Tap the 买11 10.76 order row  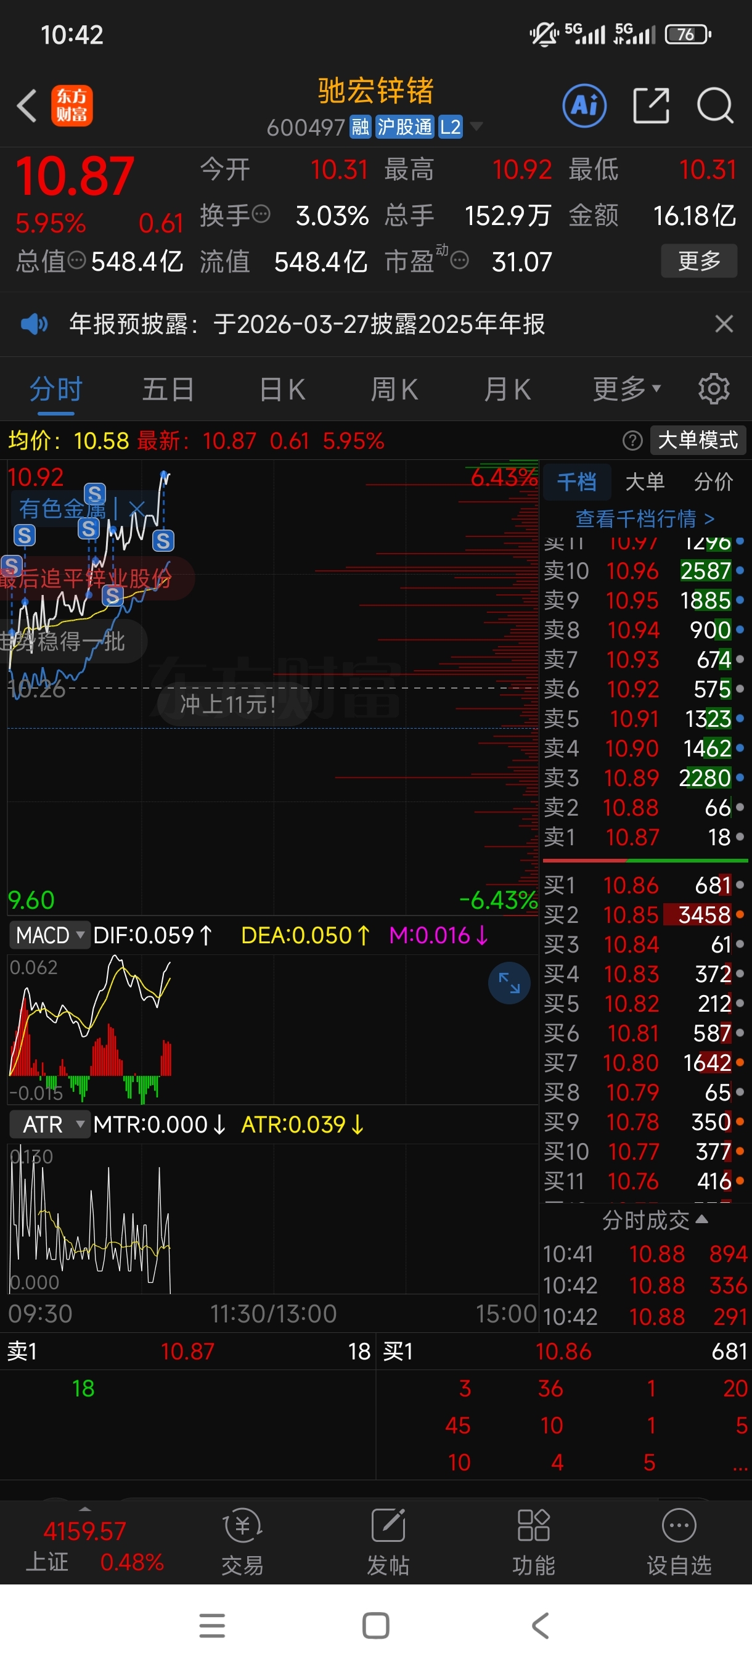point(644,1181)
